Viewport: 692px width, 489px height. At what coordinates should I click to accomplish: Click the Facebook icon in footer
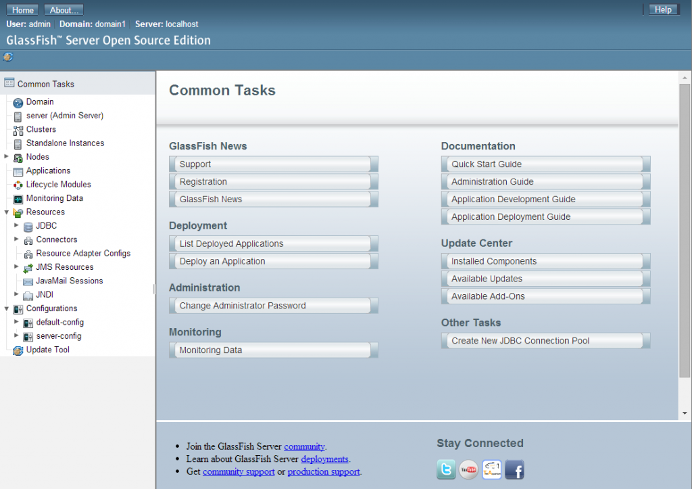pyautogui.click(x=514, y=469)
